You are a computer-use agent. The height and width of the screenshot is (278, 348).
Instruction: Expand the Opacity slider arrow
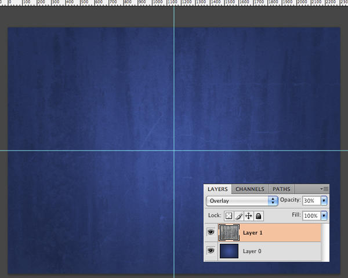(x=324, y=200)
